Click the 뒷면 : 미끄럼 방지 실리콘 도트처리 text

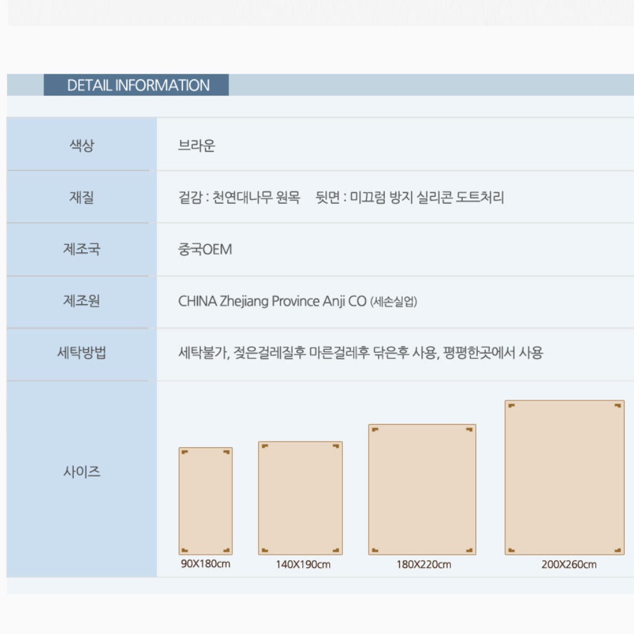pyautogui.click(x=410, y=197)
